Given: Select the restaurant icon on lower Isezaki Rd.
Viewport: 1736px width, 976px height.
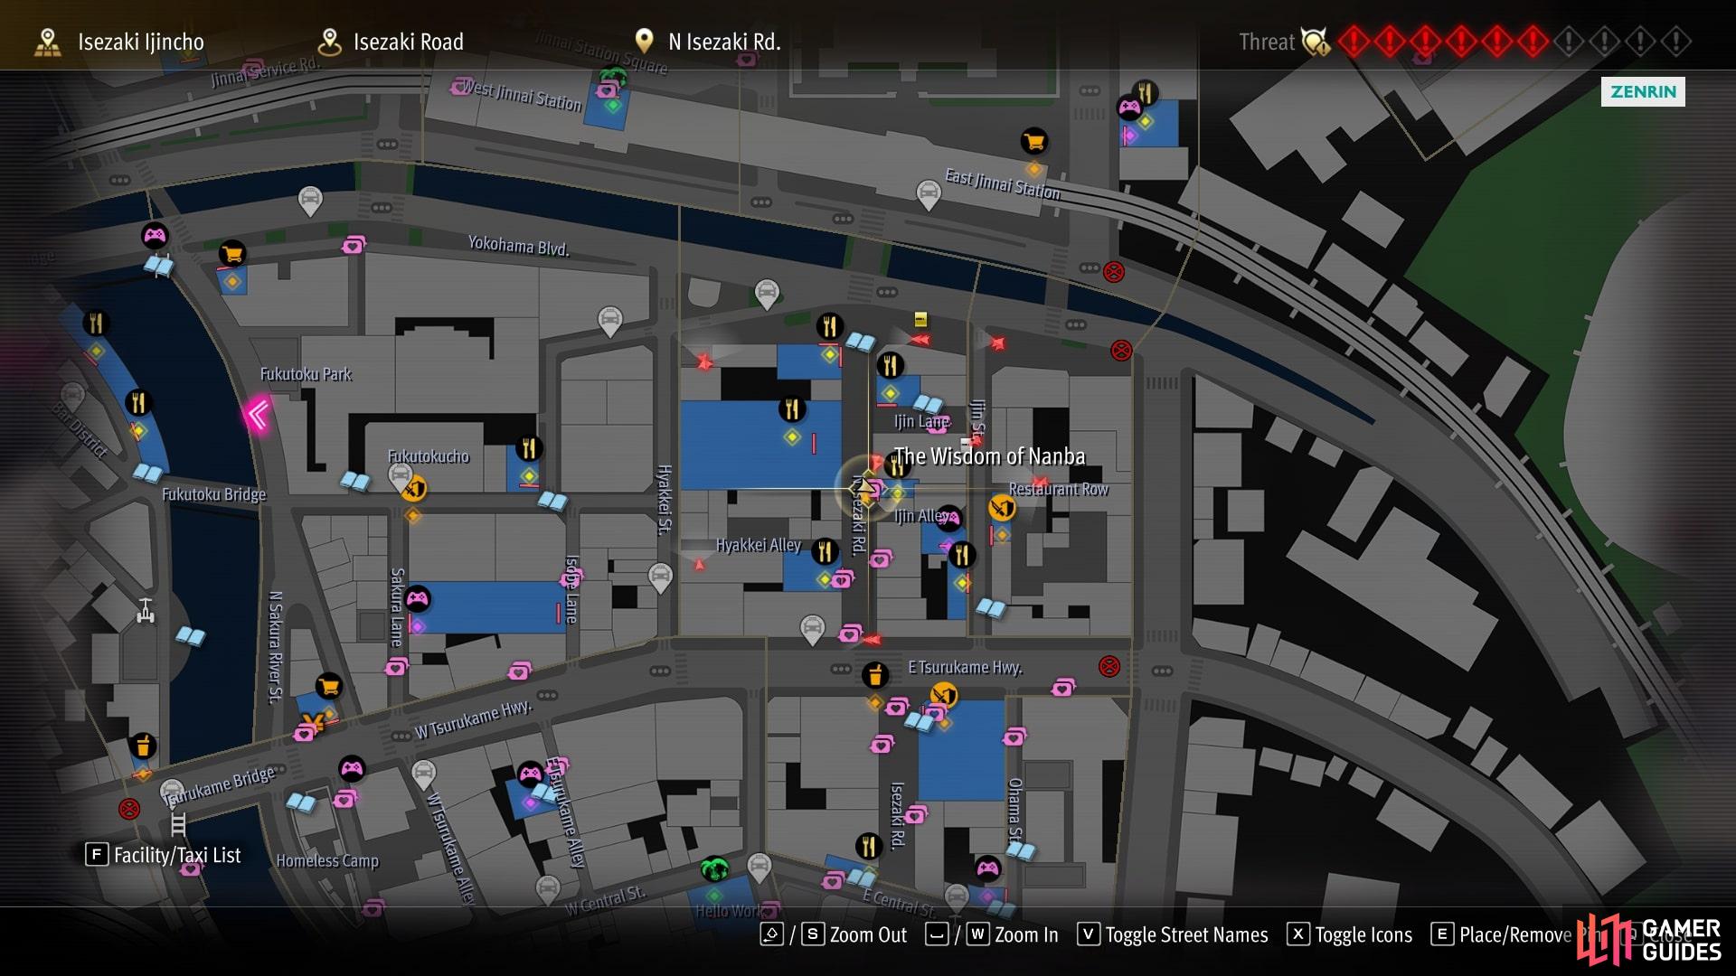Looking at the screenshot, I should tap(869, 846).
